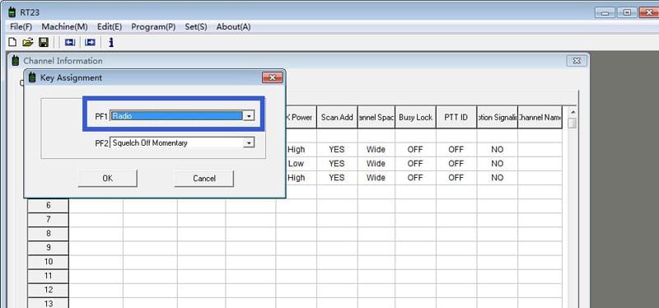Open file using the folder toolbar icon
The image size is (659, 308).
[x=28, y=42]
